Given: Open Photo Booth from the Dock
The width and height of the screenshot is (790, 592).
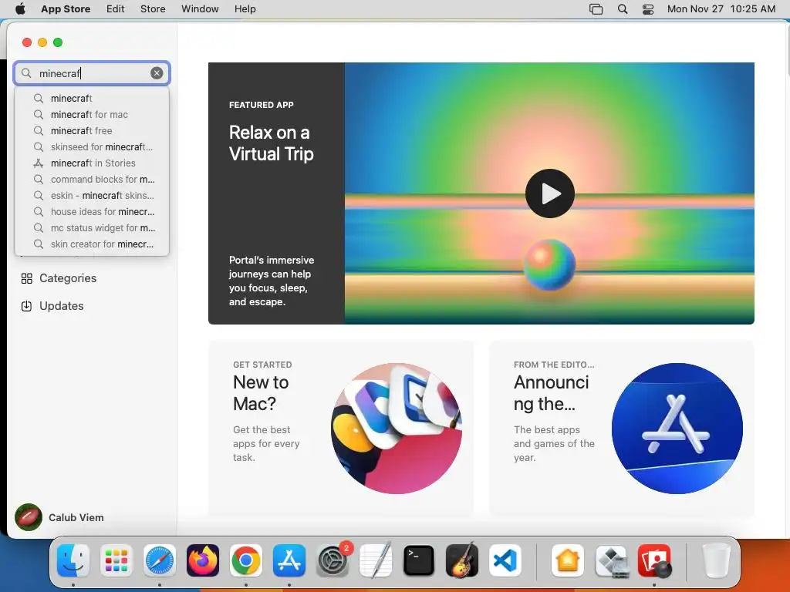Looking at the screenshot, I should point(654,560).
